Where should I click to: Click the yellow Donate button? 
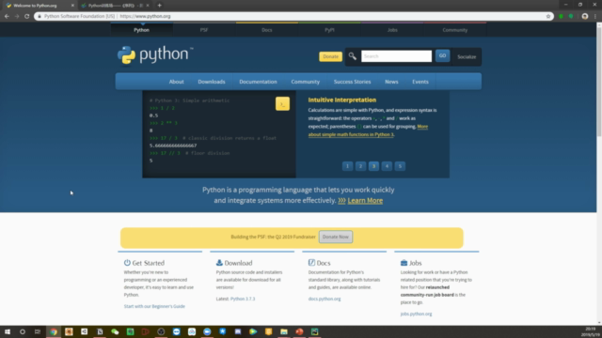point(330,56)
